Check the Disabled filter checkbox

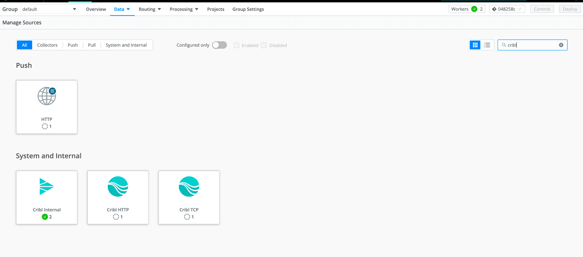tap(264, 45)
